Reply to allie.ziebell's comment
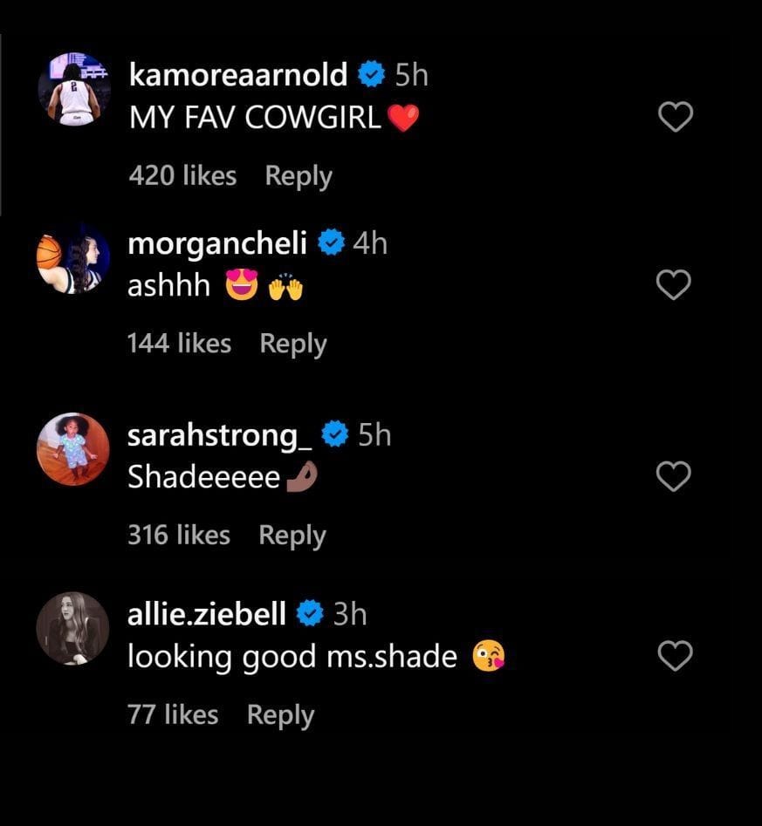The width and height of the screenshot is (762, 826). point(280,715)
